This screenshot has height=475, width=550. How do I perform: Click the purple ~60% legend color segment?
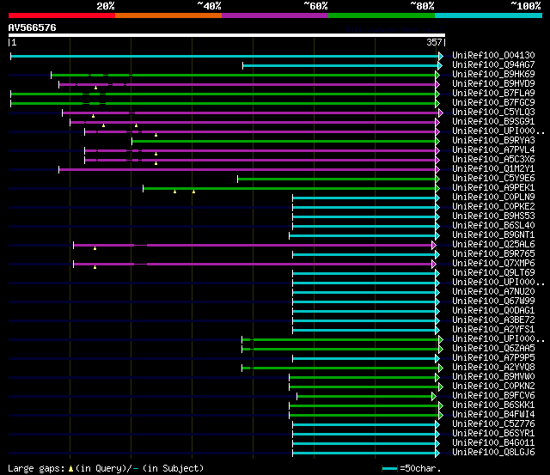click(x=275, y=15)
